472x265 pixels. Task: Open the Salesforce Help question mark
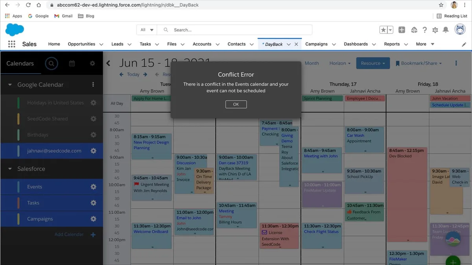(x=425, y=30)
